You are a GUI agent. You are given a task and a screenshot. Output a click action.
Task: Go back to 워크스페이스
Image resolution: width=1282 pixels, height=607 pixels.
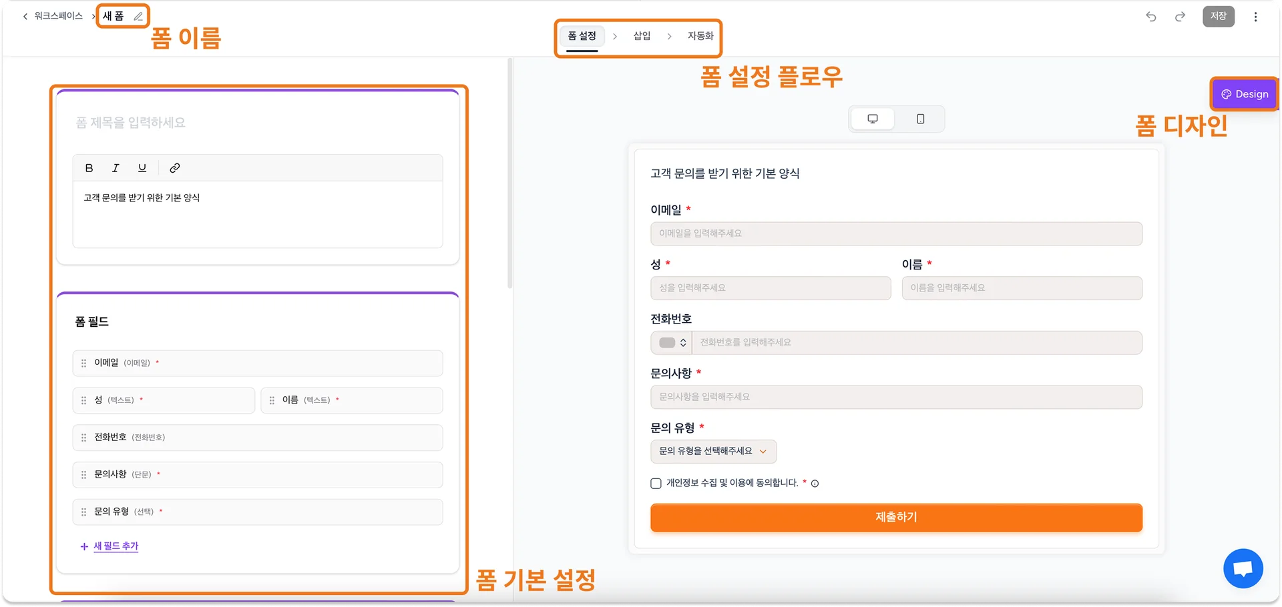click(53, 16)
